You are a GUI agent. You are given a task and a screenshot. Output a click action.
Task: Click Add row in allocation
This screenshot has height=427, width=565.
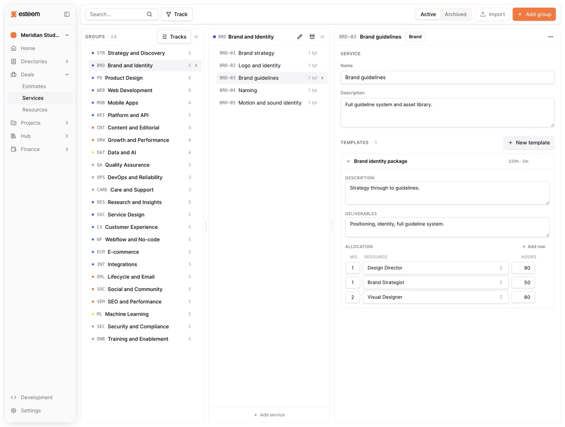[534, 247]
